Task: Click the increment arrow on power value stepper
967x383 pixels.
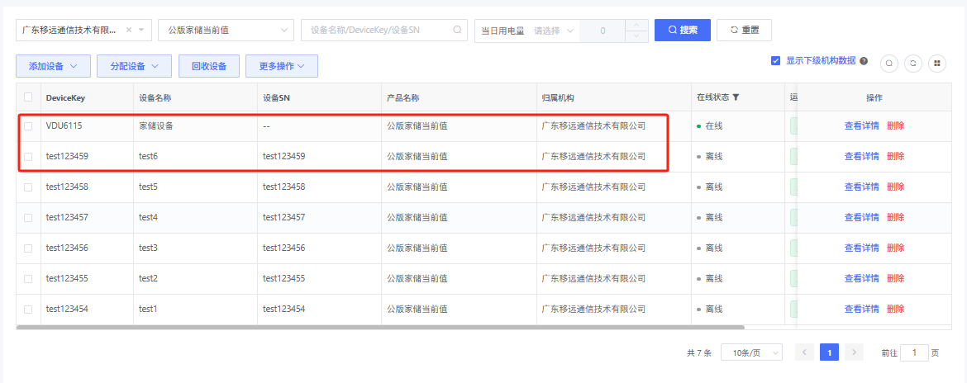Action: point(636,25)
